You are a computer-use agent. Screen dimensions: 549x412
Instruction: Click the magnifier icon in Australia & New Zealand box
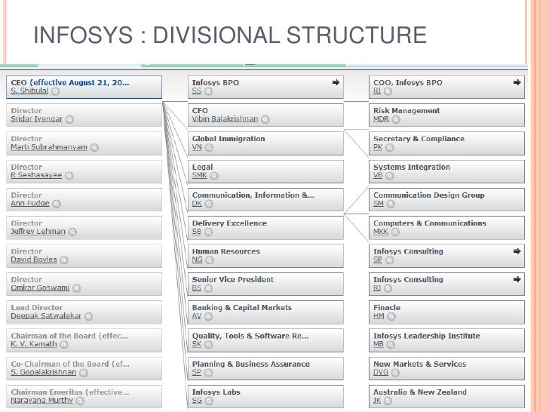click(x=388, y=401)
